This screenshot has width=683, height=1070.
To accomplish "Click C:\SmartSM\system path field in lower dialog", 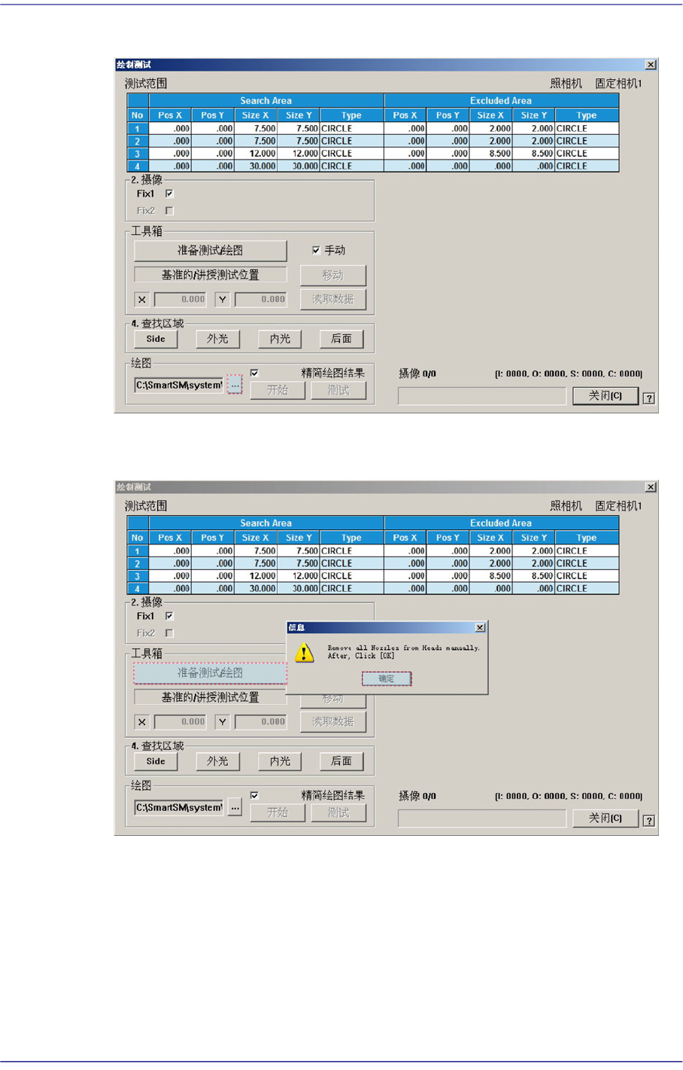I will pos(179,807).
